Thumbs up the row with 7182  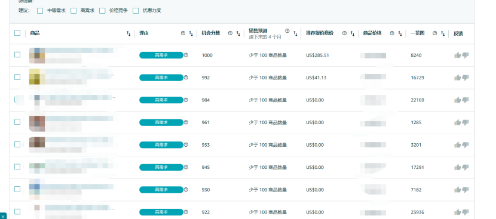pos(457,190)
